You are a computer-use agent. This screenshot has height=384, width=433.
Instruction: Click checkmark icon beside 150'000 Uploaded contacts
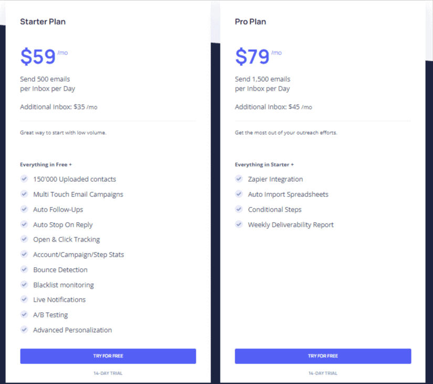coord(24,179)
